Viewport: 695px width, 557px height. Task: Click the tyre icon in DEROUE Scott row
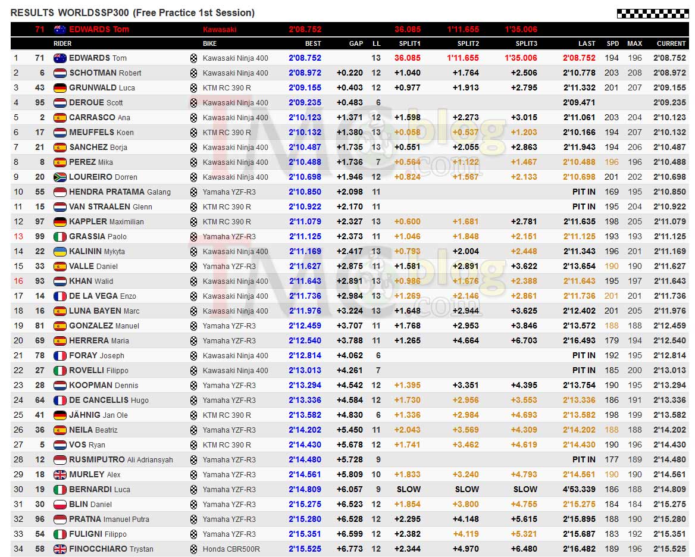pyautogui.click(x=194, y=103)
